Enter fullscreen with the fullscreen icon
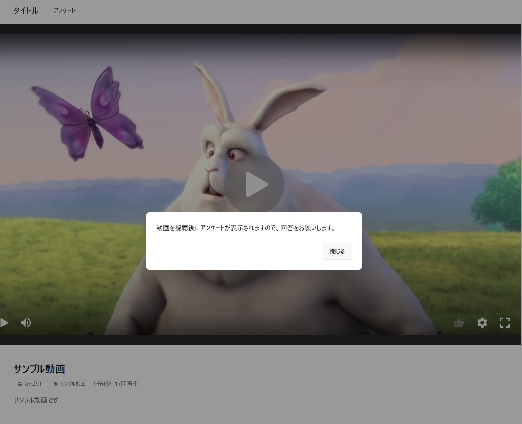This screenshot has width=522, height=424. [505, 323]
